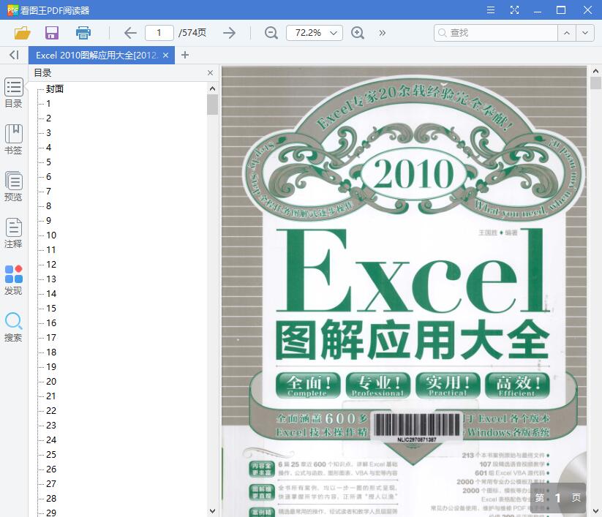This screenshot has height=517, width=602.
Task: Add a new tab with plus button
Action: (x=185, y=56)
